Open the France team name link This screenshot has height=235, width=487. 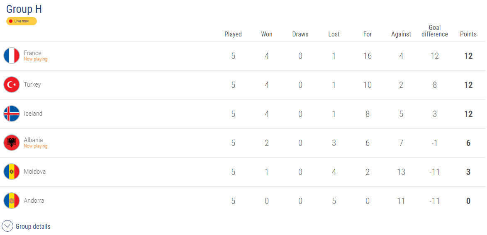pos(33,53)
